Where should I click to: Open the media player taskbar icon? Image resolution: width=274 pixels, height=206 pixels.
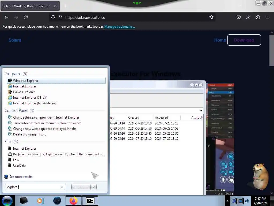(40, 201)
